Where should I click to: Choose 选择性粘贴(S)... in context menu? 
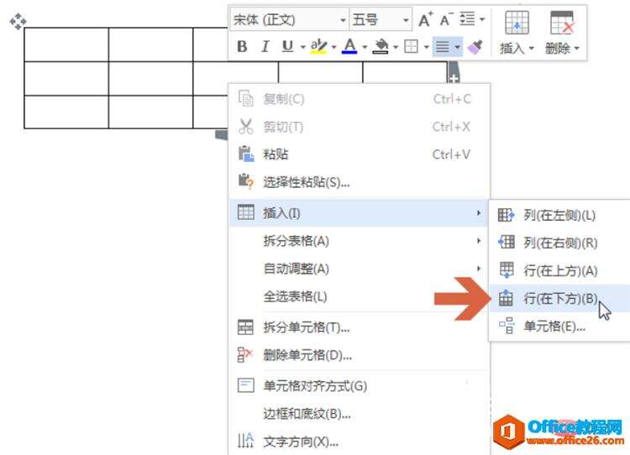point(360,182)
